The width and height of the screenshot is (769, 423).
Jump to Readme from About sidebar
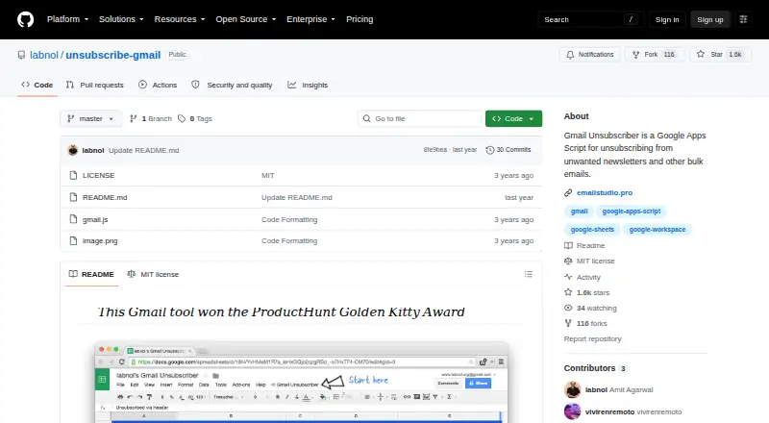click(584, 245)
